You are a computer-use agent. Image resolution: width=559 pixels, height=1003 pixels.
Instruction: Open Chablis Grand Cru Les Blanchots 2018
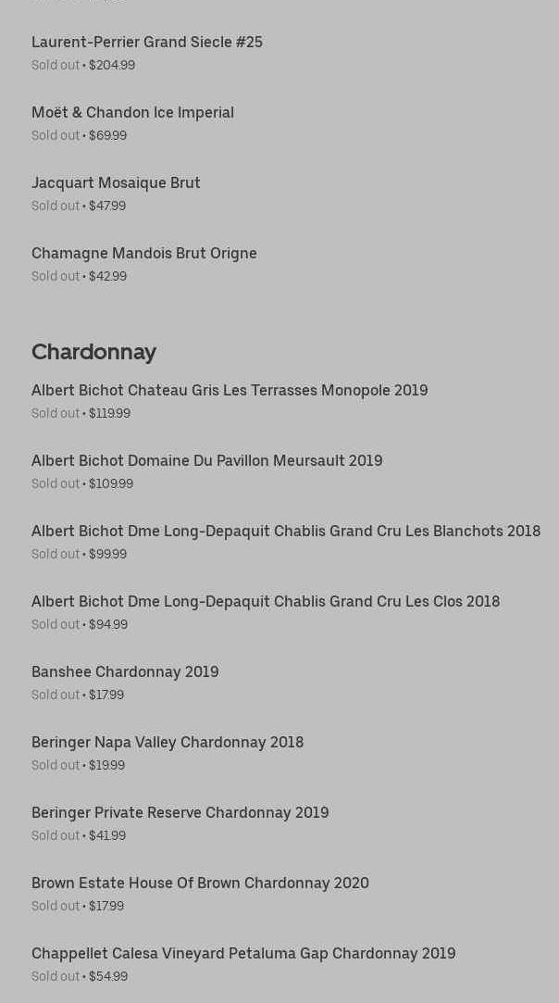286,531
